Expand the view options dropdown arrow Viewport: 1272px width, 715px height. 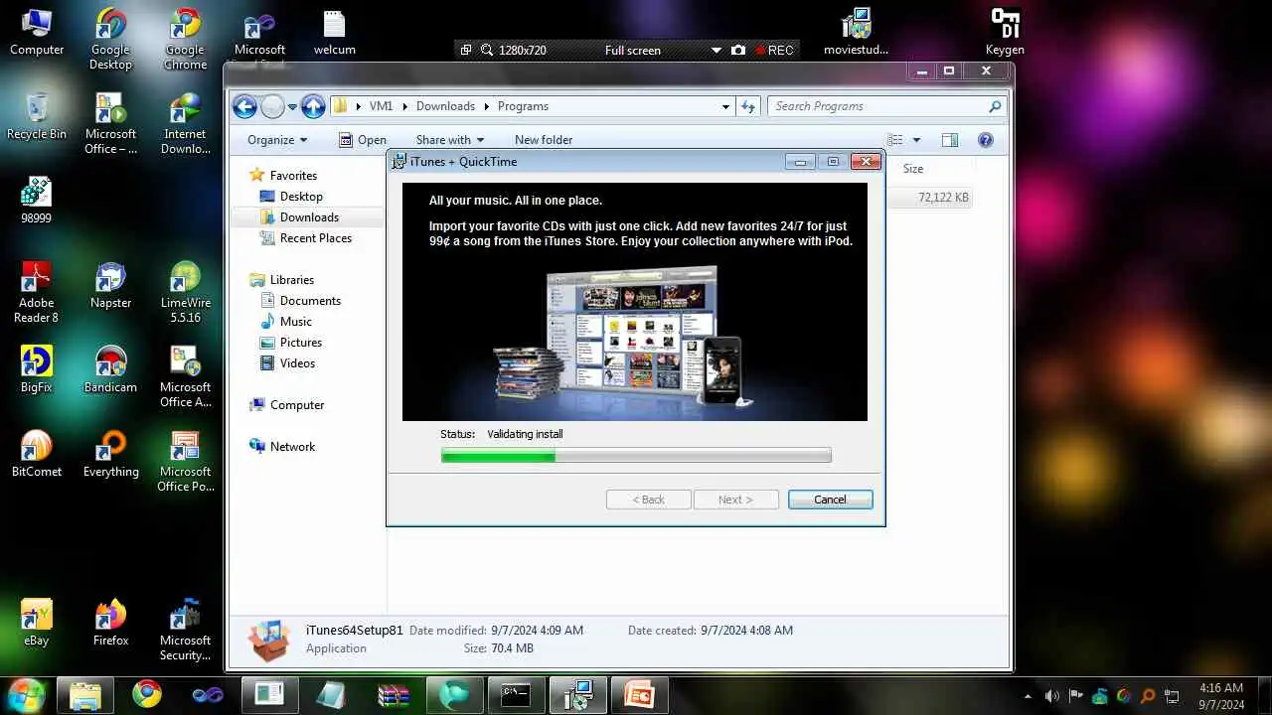[x=916, y=140]
